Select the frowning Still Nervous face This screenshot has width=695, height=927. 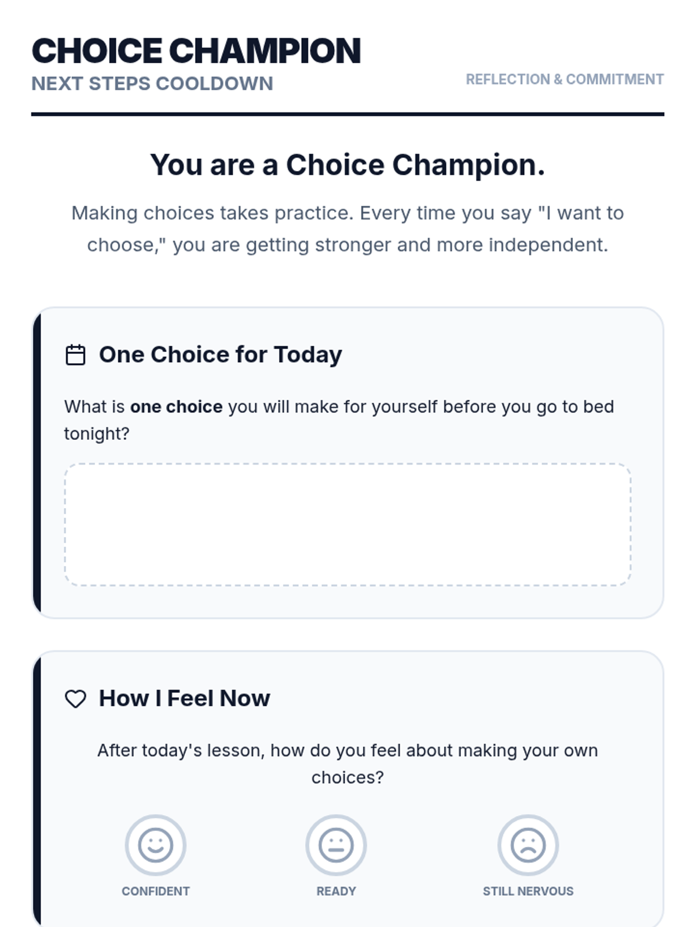(x=528, y=845)
